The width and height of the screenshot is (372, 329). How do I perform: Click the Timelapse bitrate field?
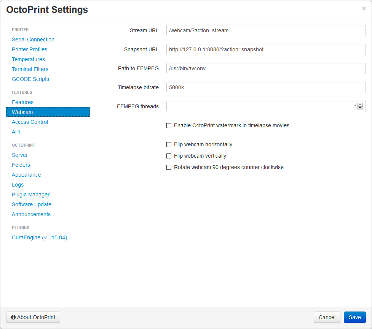[266, 87]
